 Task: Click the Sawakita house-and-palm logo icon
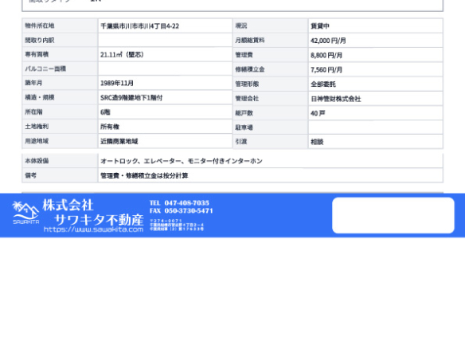25,213
